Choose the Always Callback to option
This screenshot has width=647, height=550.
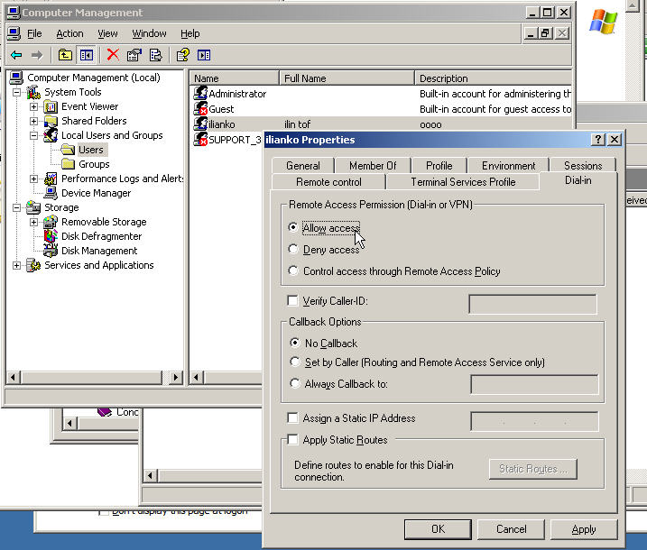[x=295, y=383]
